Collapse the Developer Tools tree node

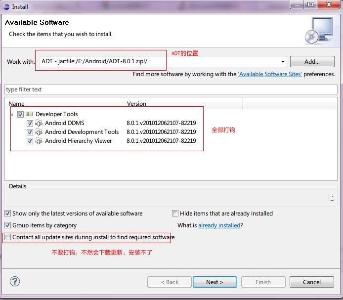tap(12, 115)
